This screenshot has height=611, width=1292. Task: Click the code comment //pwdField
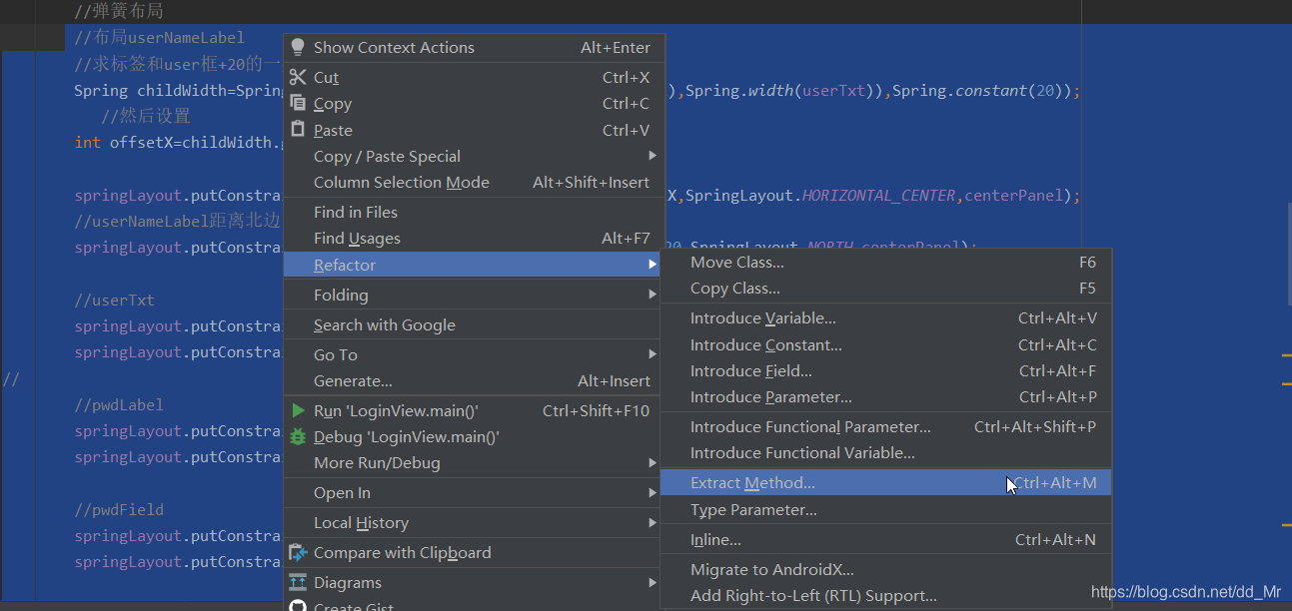118,509
